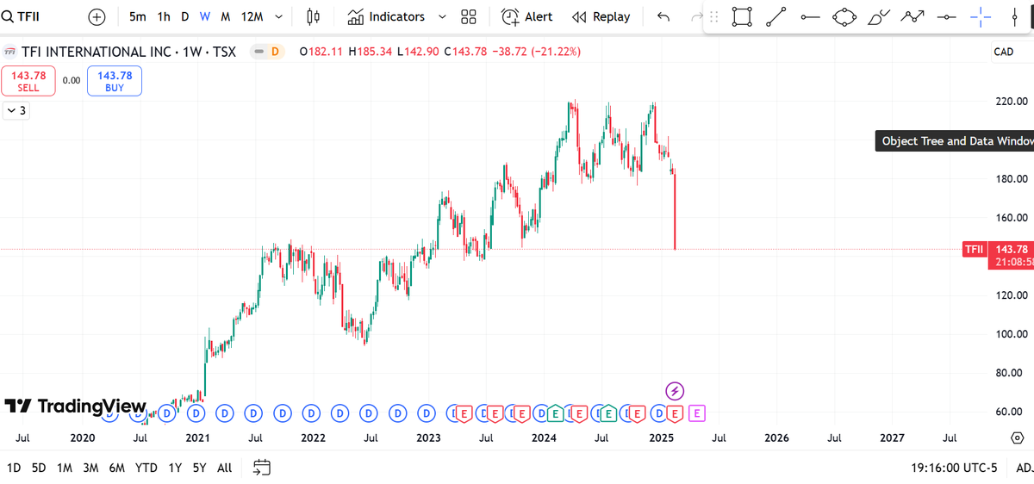Expand the collapsed indicators legend showing 3
1034x484 pixels.
pyautogui.click(x=16, y=110)
